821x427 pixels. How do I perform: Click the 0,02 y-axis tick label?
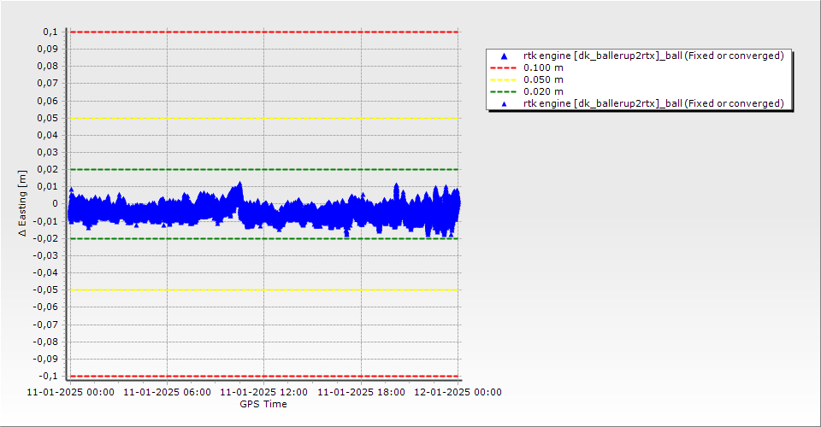pos(48,169)
